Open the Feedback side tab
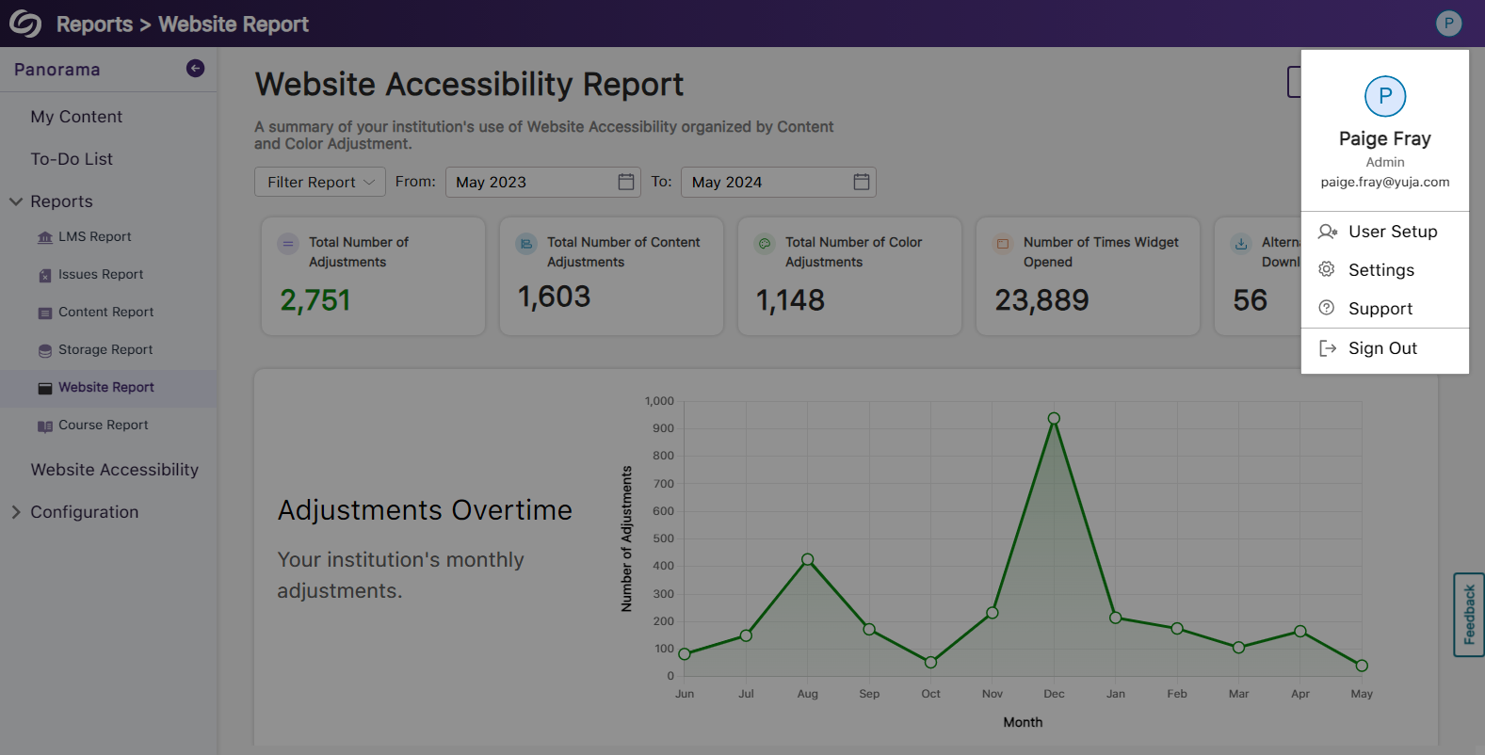Image resolution: width=1485 pixels, height=755 pixels. [x=1468, y=615]
